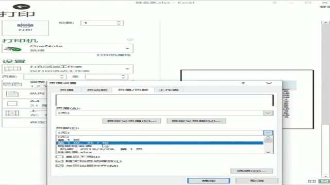Toggle the 随文档自动缩放 checkbox

tap(59, 161)
